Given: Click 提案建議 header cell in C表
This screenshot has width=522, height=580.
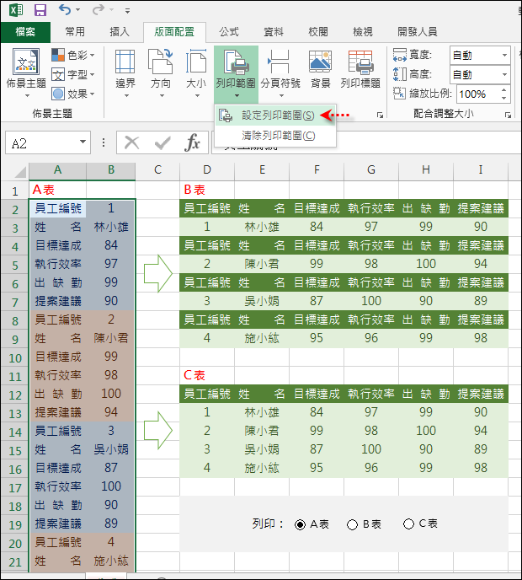Looking at the screenshot, I should tap(481, 394).
